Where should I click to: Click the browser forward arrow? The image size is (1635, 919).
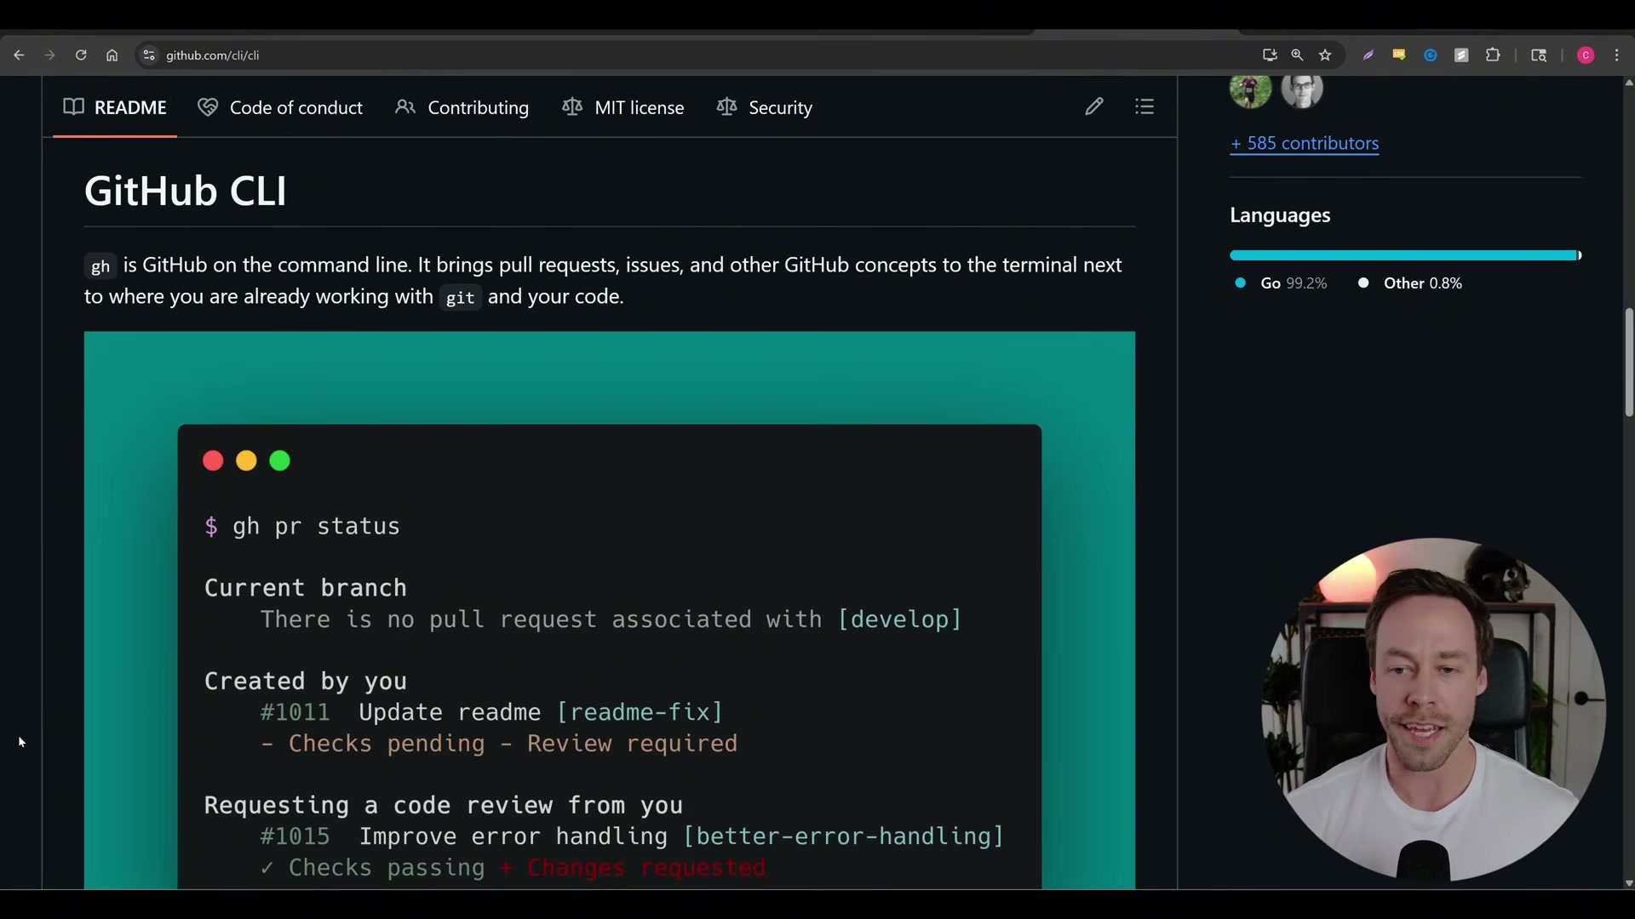click(x=49, y=55)
